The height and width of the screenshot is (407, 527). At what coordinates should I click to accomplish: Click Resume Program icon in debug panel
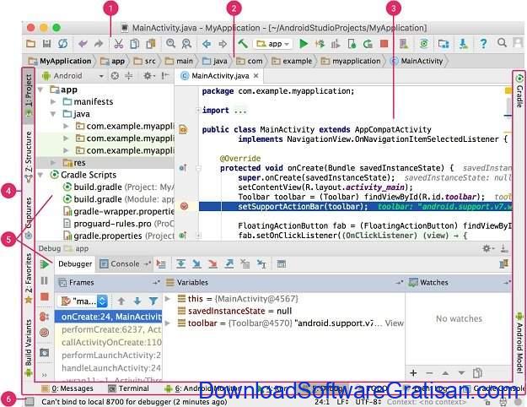(x=45, y=264)
